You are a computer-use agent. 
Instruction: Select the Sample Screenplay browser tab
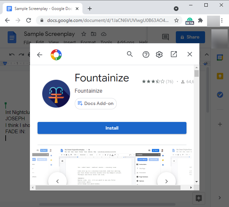[x=43, y=9]
